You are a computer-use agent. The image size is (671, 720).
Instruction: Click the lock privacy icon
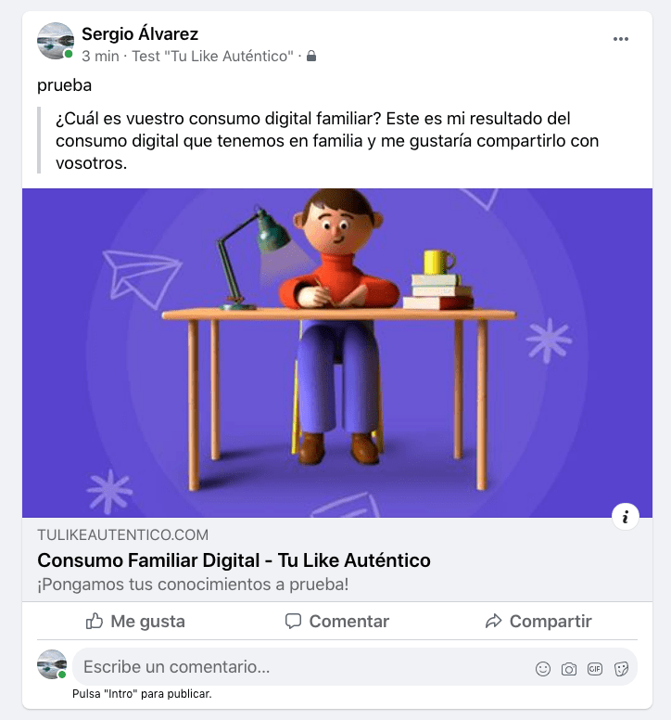click(311, 56)
